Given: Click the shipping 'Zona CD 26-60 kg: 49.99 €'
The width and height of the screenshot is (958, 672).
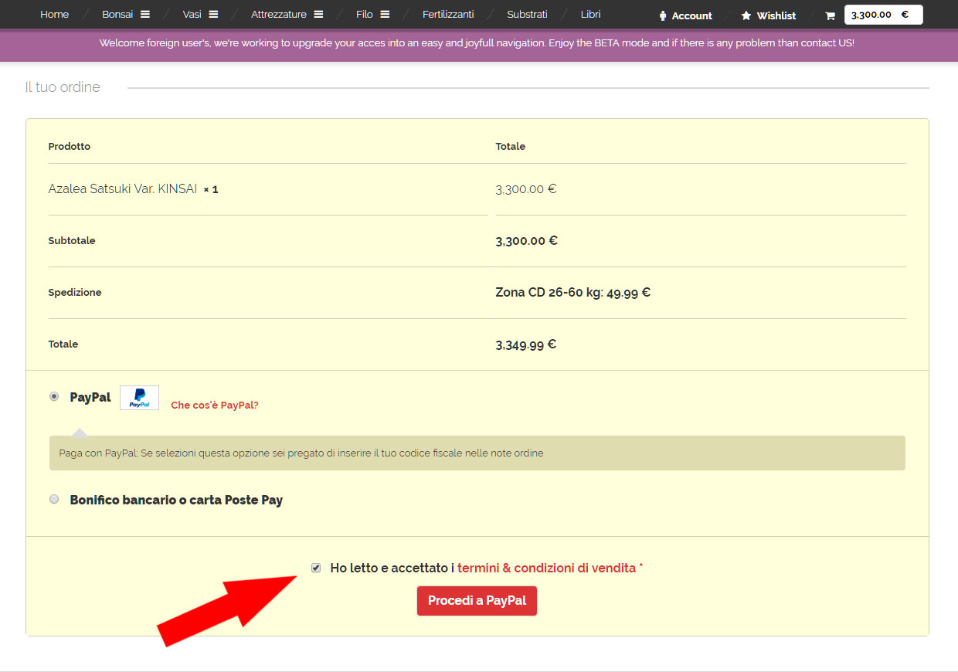Looking at the screenshot, I should (572, 292).
